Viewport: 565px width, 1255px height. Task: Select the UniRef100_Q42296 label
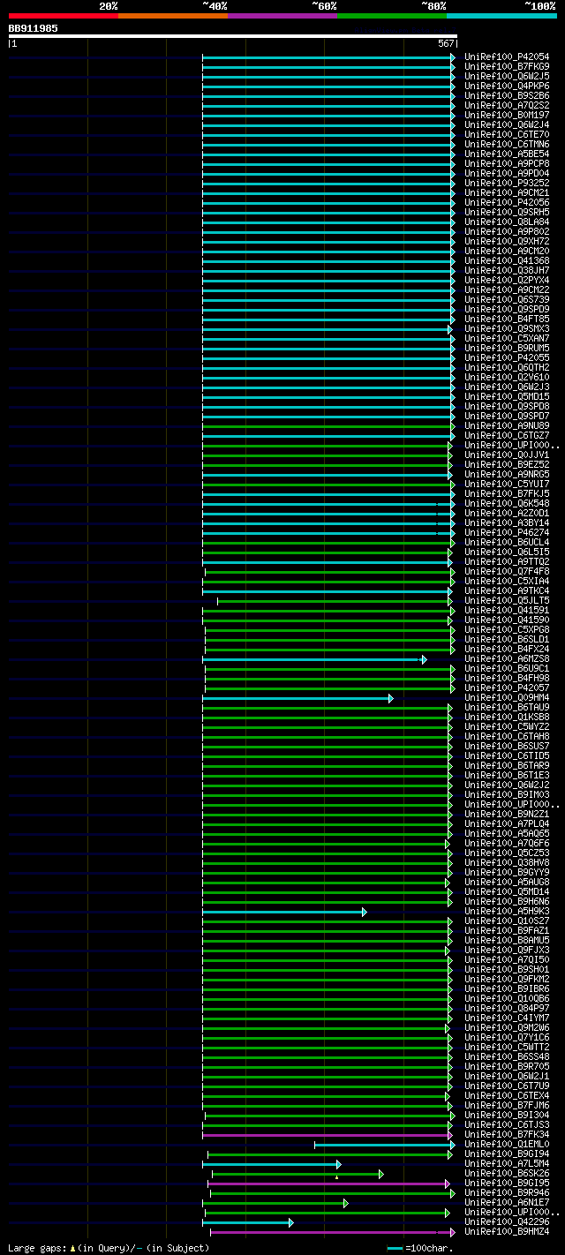[507, 1222]
